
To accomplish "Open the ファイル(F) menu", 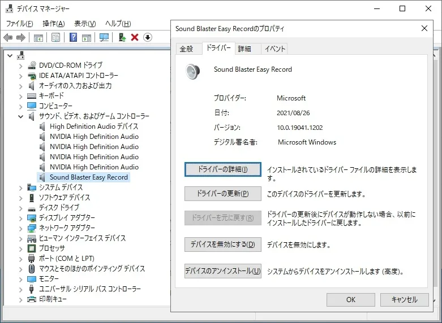I will [x=19, y=24].
